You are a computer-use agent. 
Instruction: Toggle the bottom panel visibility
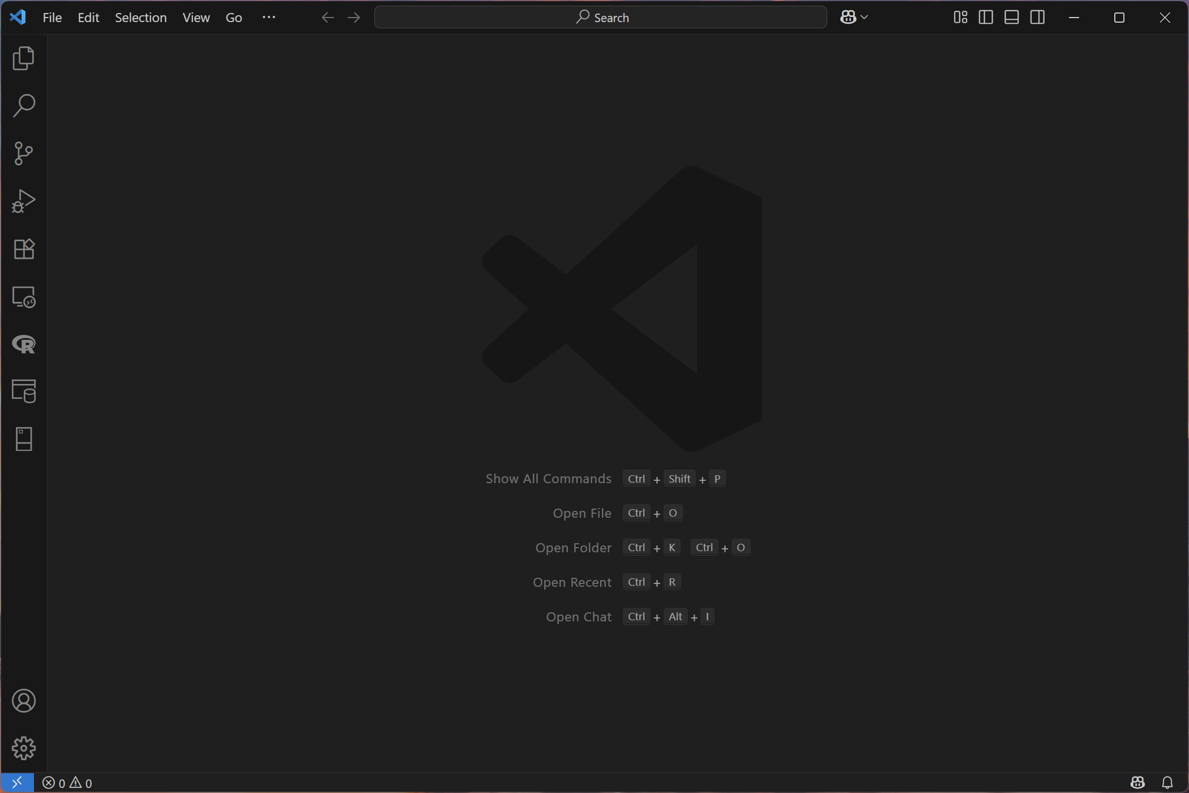[x=1012, y=18]
